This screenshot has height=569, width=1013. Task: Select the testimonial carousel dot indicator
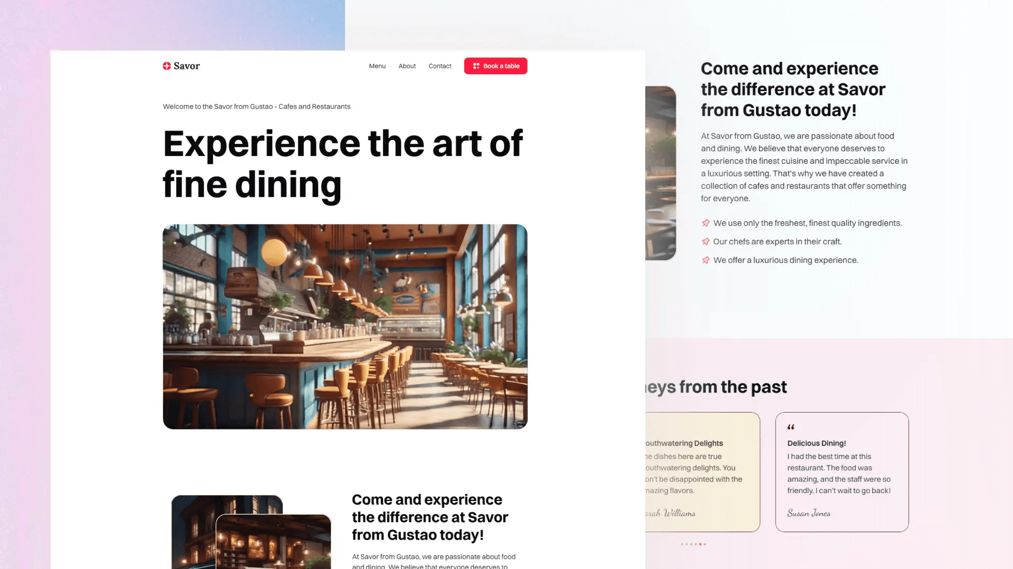pos(694,544)
